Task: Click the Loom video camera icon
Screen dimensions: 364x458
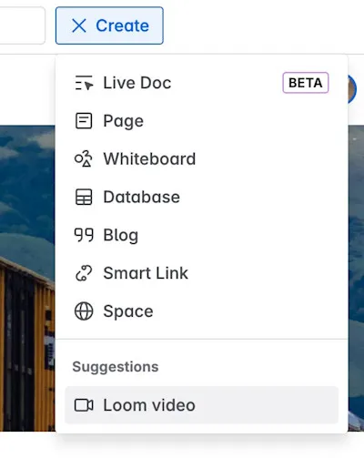Action: [84, 405]
